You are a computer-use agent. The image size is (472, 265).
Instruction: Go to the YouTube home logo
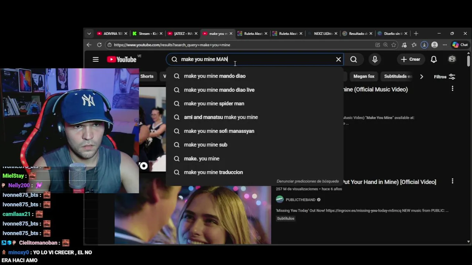click(x=122, y=59)
